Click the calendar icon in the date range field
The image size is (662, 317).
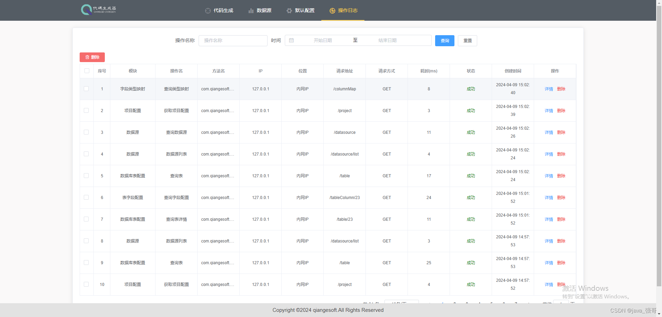click(x=291, y=40)
